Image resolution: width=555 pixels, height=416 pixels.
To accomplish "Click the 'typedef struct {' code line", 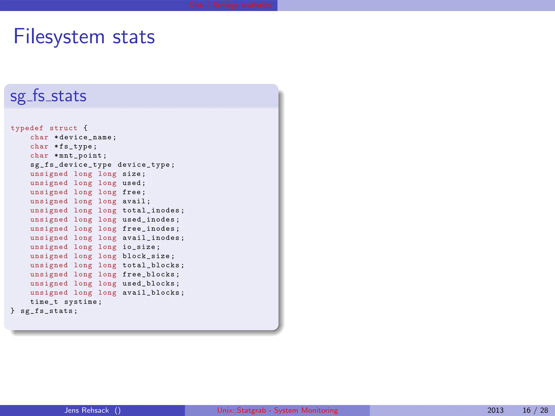I will tap(49, 128).
